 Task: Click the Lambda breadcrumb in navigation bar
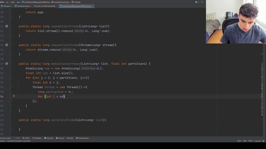tap(76, 2)
